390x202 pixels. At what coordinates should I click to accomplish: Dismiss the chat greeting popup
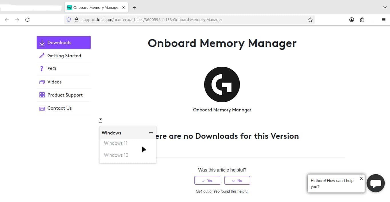tap(361, 178)
